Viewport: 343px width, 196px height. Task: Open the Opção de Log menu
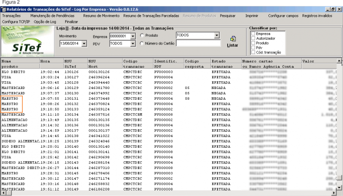tap(45, 21)
